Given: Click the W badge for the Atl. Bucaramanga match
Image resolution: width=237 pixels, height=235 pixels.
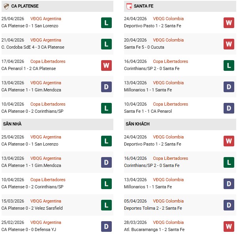Looking at the screenshot, I should [x=229, y=226].
